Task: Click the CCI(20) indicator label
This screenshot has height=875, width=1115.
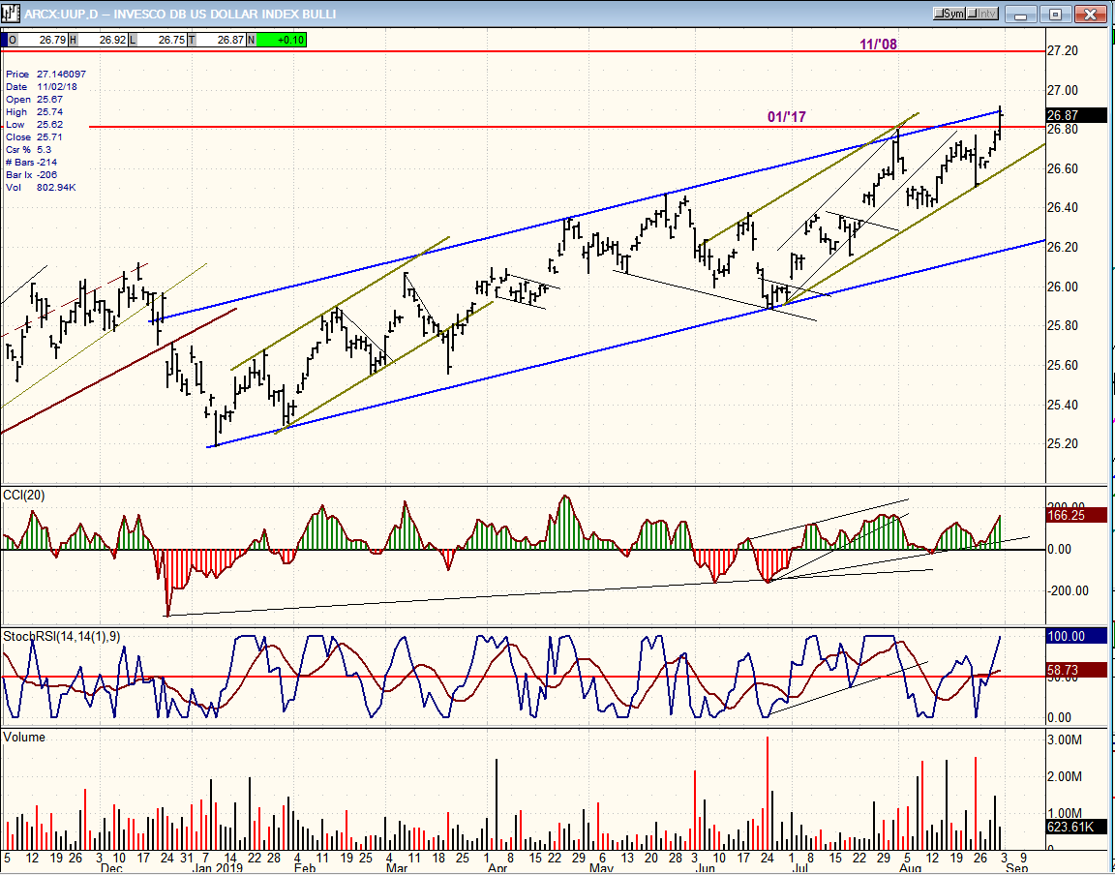Action: click(x=24, y=496)
